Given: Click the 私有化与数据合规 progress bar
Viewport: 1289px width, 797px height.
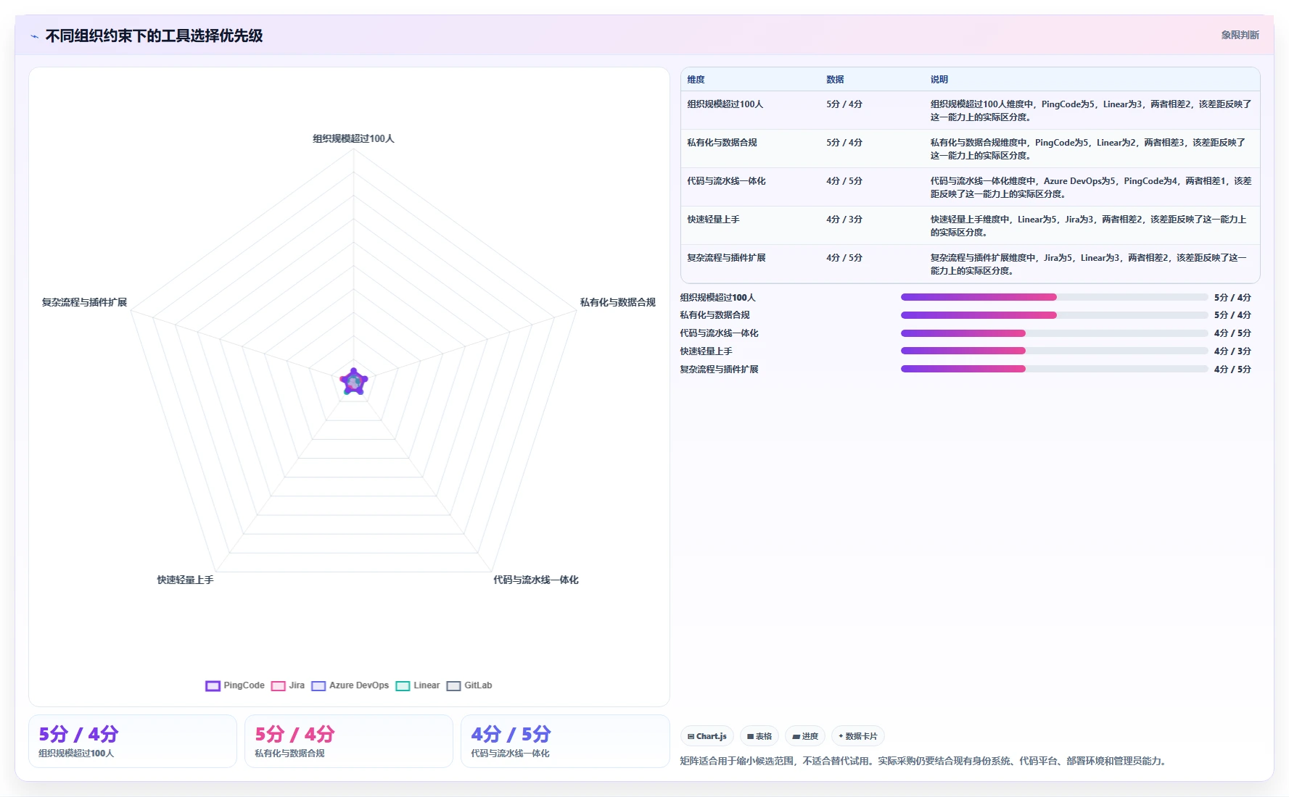Looking at the screenshot, I should [1054, 315].
